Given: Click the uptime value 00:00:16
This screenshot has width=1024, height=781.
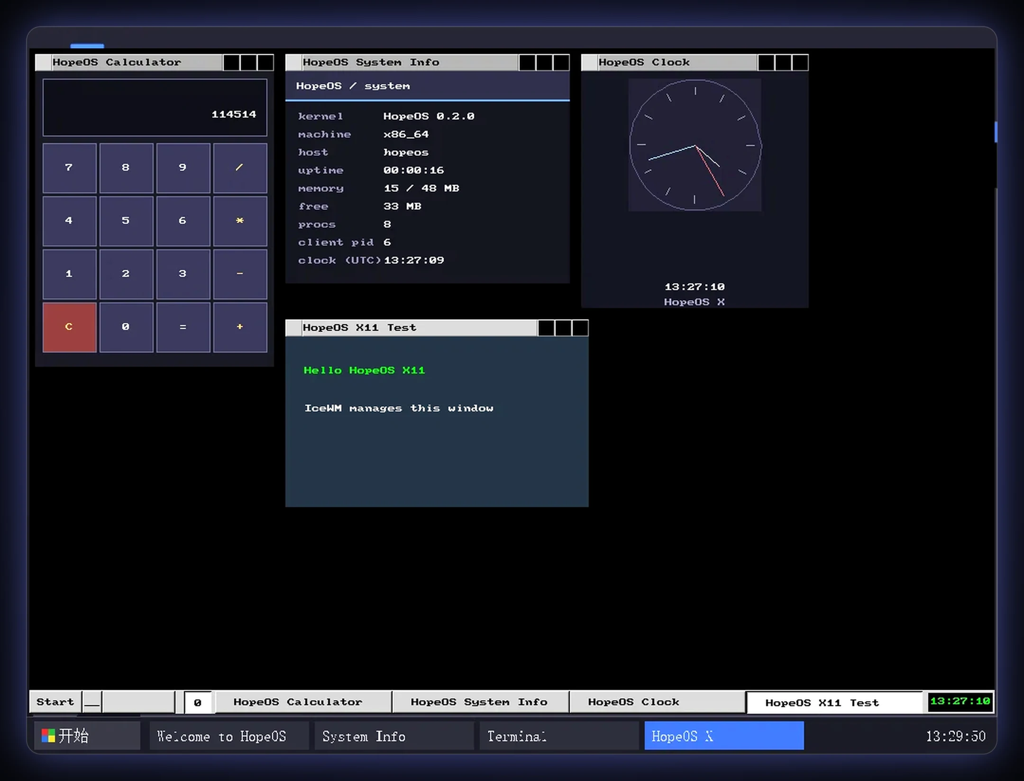Looking at the screenshot, I should (x=414, y=170).
